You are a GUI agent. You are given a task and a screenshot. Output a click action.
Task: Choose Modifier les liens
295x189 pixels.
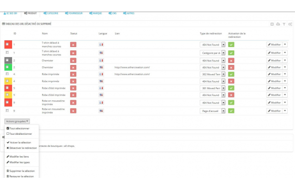18,157
